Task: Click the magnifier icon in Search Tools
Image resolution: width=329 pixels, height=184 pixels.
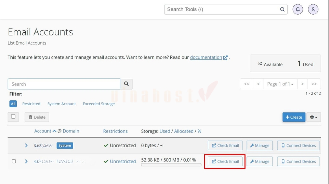Action: (x=282, y=10)
